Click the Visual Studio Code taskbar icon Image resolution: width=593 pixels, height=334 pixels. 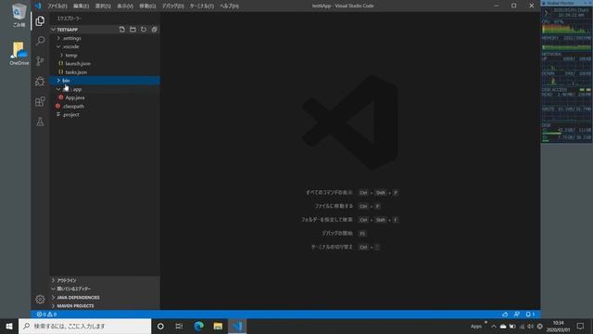pos(237,326)
